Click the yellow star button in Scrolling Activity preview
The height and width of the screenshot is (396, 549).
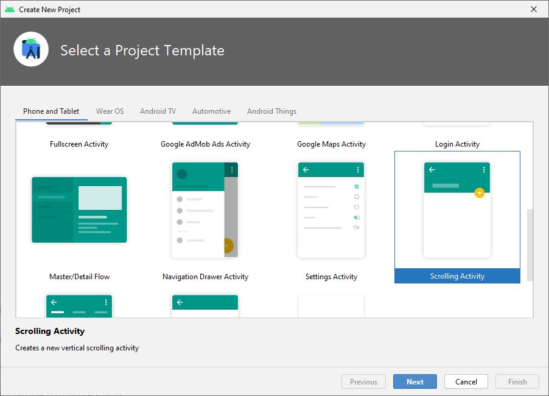(480, 193)
